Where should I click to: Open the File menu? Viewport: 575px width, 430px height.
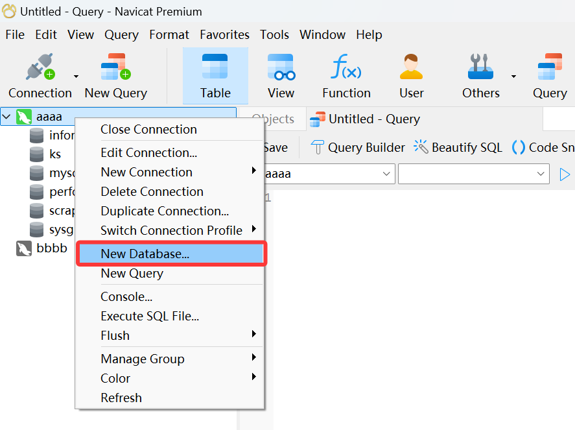coord(15,34)
